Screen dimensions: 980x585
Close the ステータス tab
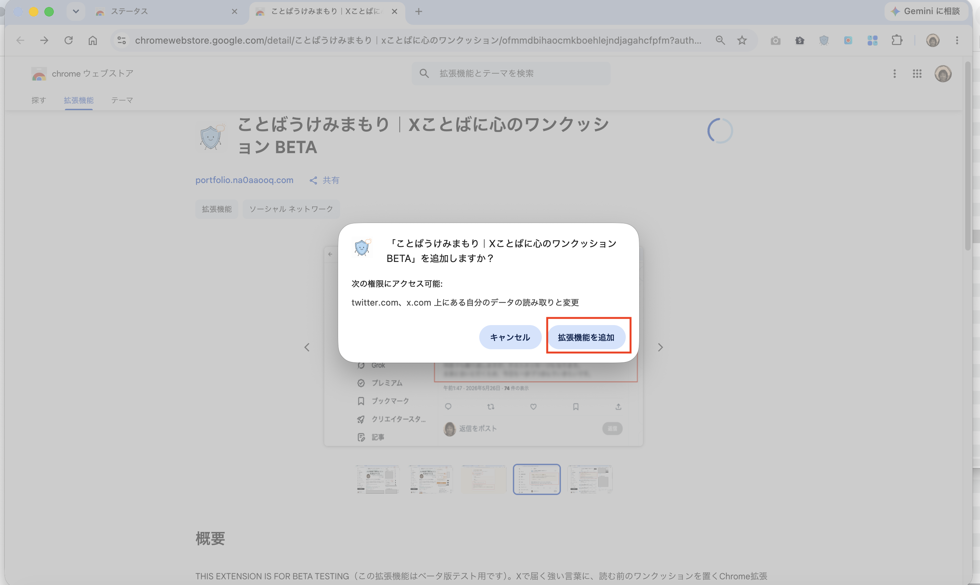tap(234, 11)
